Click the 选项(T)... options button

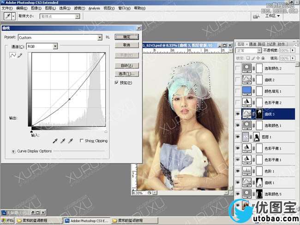[x=126, y=74]
